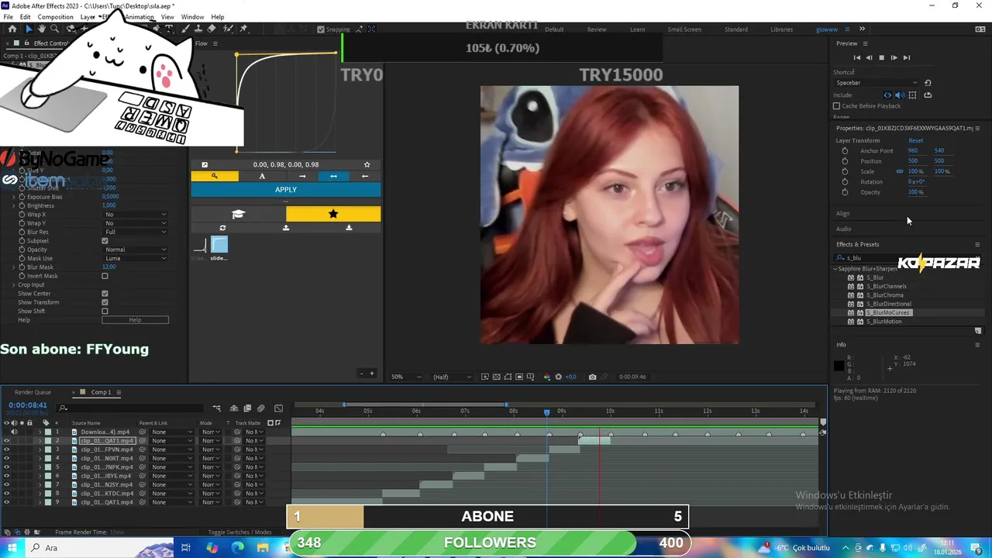The image size is (992, 558).
Task: Toggle Position stopwatch
Action: pyautogui.click(x=845, y=161)
